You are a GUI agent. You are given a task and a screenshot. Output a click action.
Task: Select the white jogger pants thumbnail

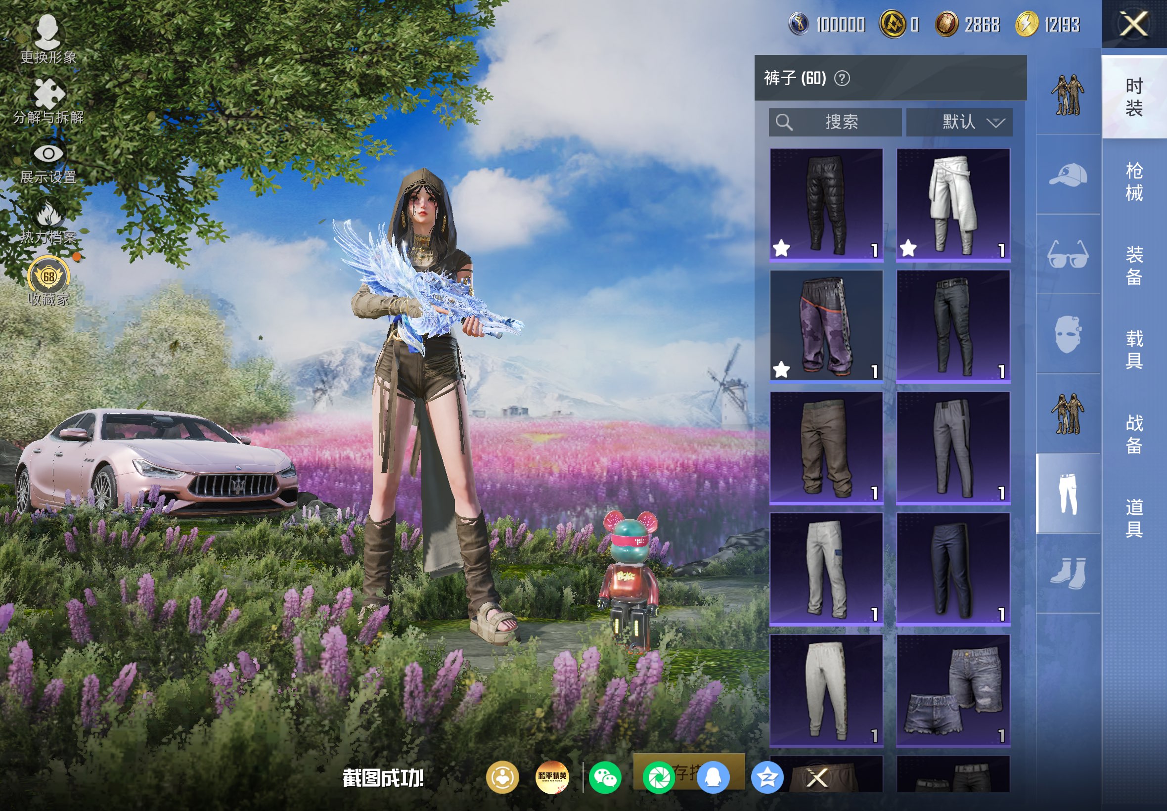point(826,690)
